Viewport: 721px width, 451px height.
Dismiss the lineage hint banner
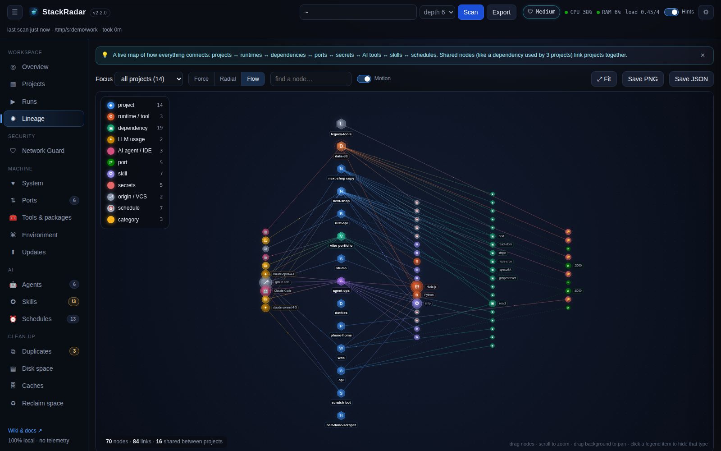703,55
